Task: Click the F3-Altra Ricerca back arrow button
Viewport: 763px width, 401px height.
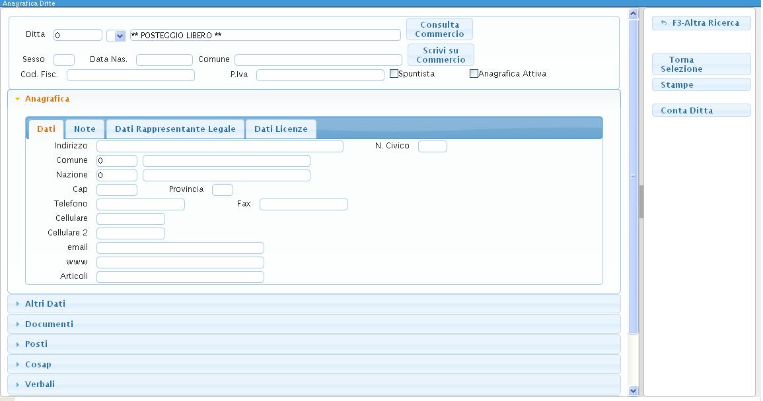Action: (701, 23)
